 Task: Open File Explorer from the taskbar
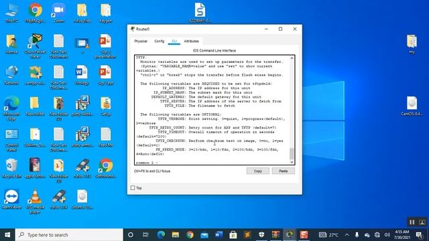coord(176,235)
